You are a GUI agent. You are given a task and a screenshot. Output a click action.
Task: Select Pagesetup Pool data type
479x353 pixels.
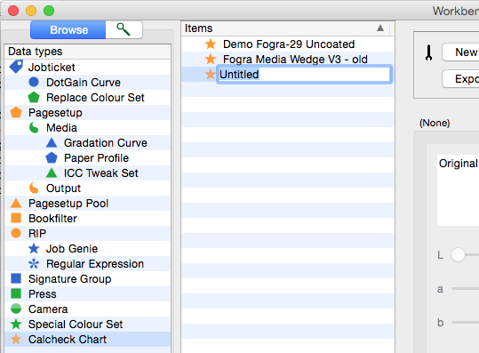click(x=88, y=204)
